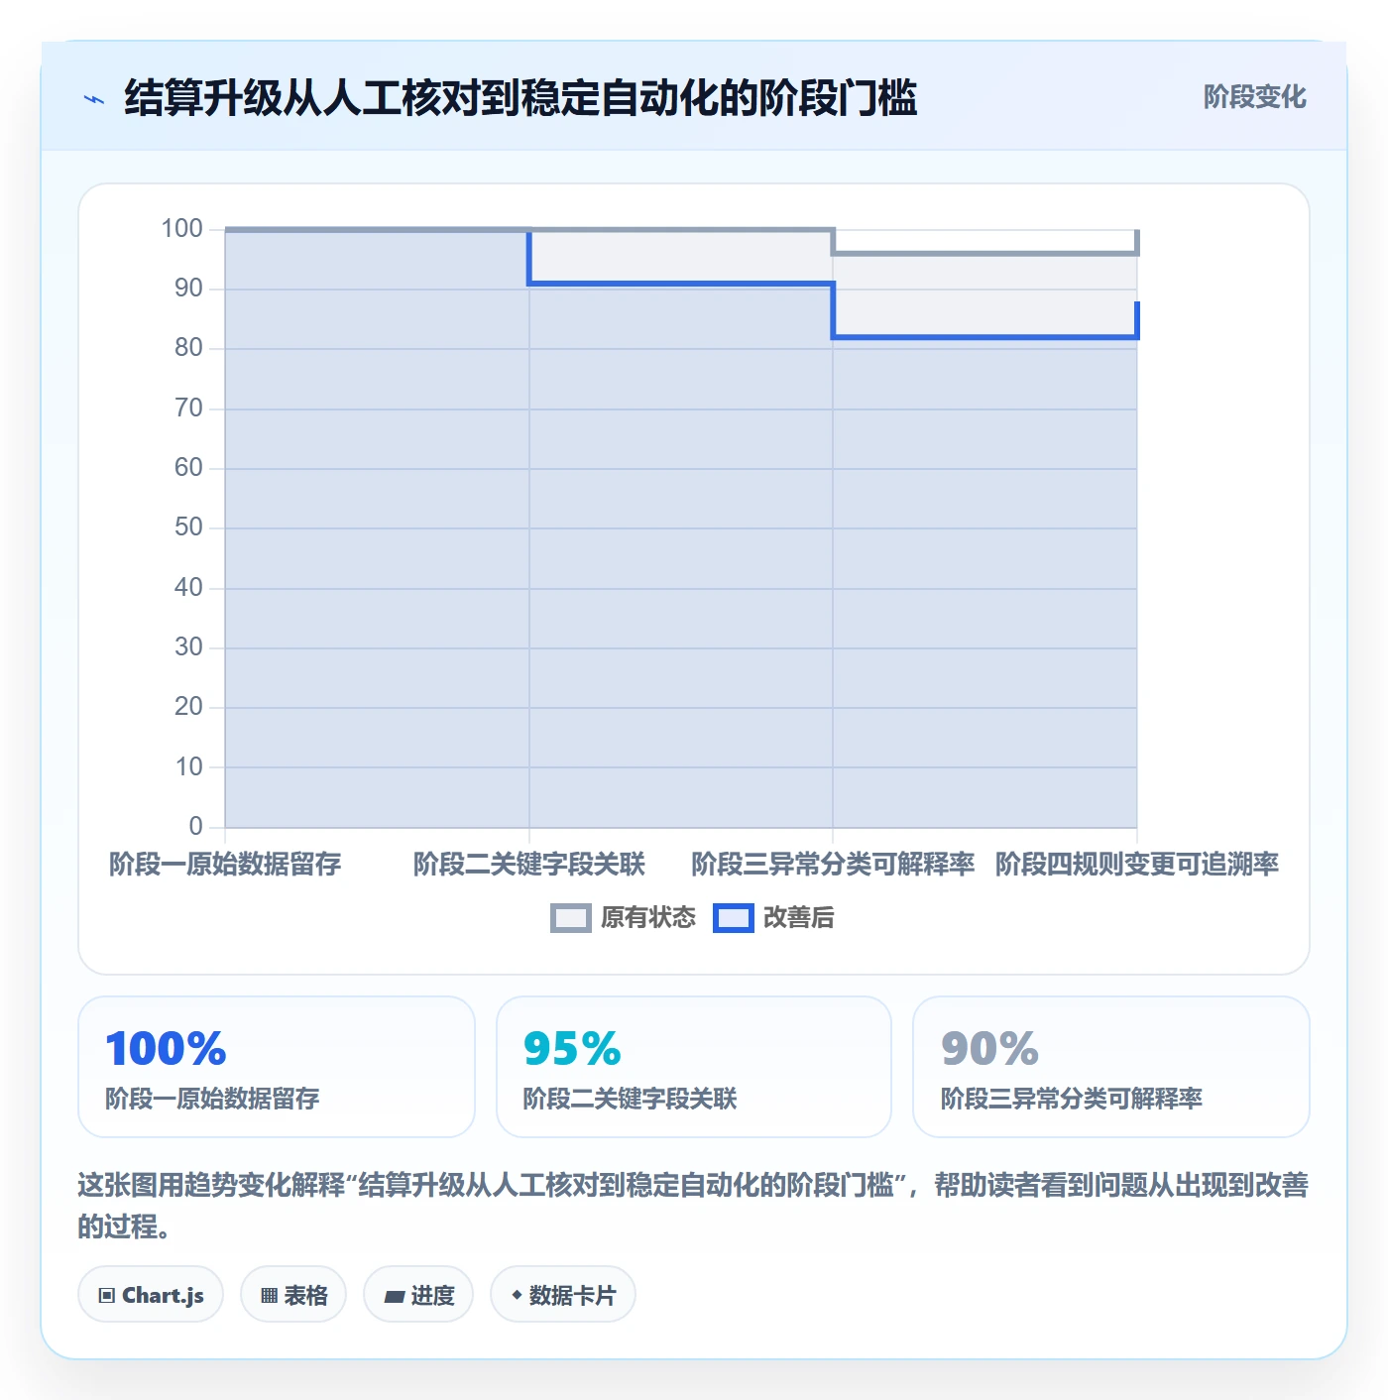
Task: Click the square icon in Chart.js chip
Action: [107, 1295]
